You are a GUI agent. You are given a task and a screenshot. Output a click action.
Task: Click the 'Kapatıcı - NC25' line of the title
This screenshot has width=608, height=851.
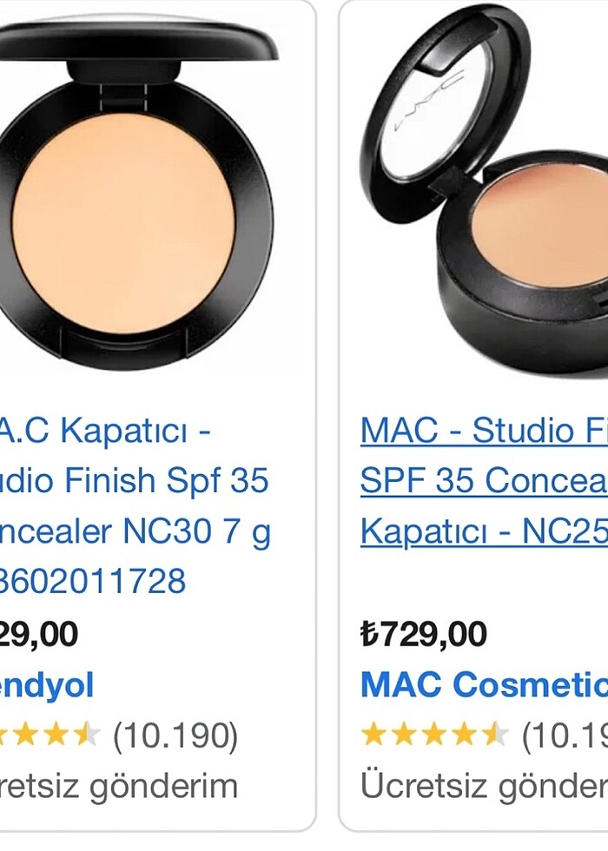coord(485,531)
